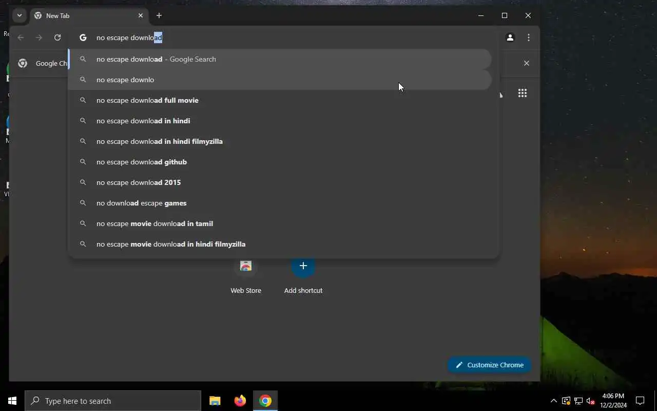
Task: Click the Add shortcut plus button
Action: (303, 266)
